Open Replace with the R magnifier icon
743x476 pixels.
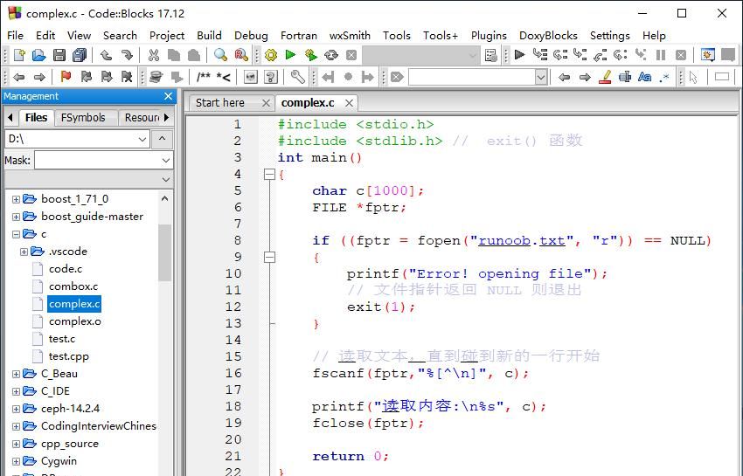click(x=241, y=55)
